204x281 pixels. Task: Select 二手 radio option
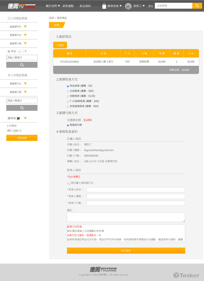pyautogui.click(x=20, y=51)
